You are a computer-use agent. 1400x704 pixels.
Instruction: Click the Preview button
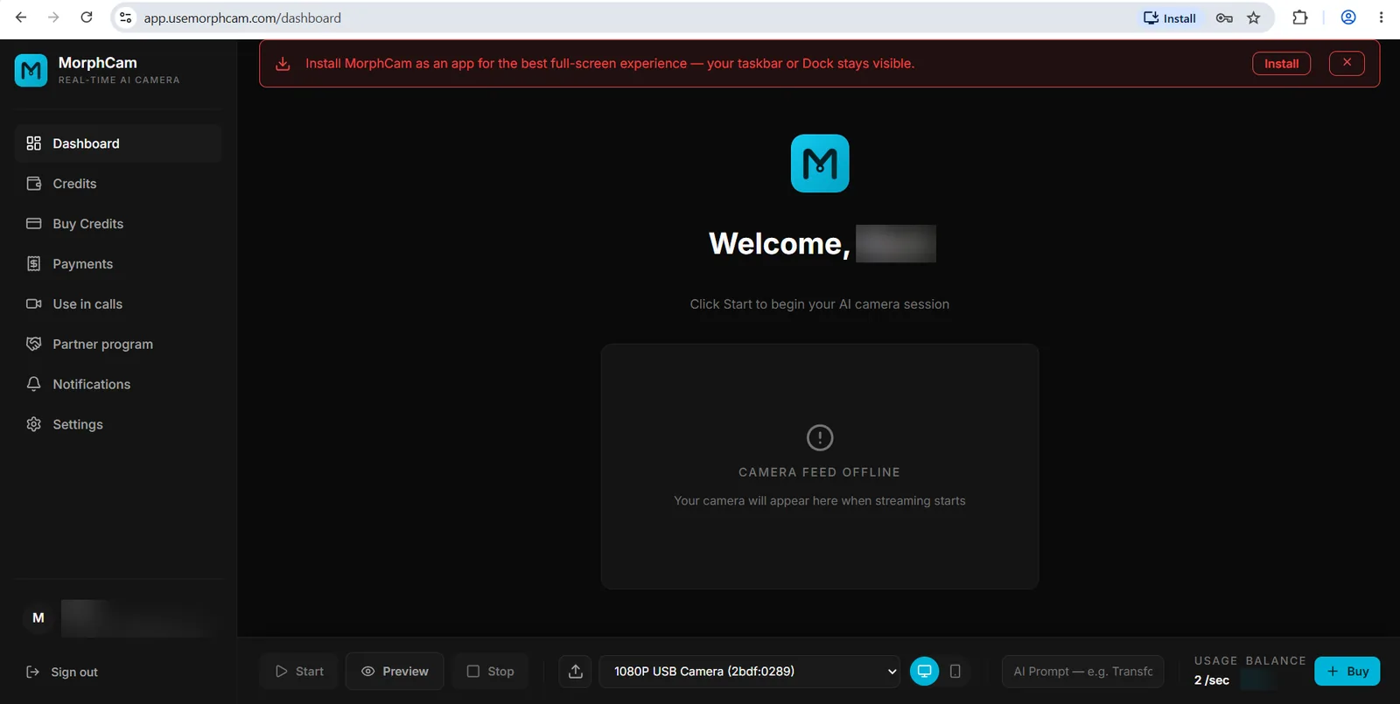click(x=395, y=672)
